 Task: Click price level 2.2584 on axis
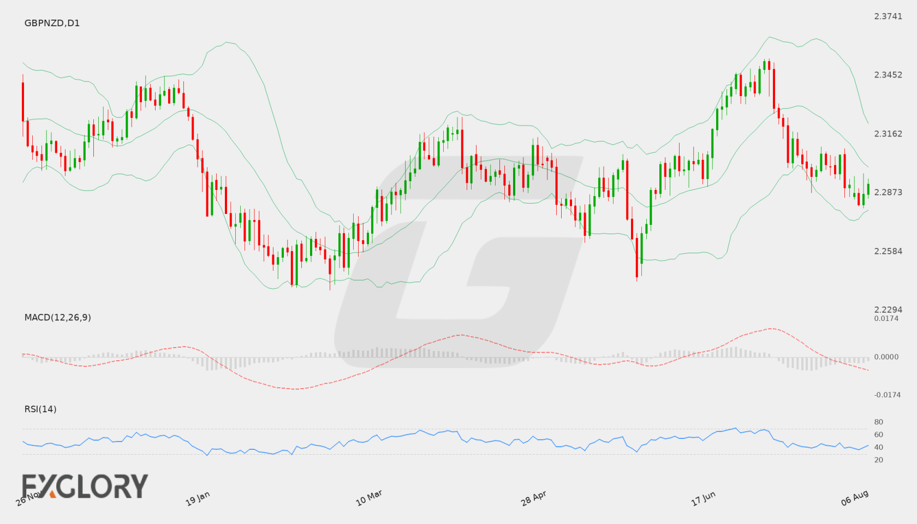pyautogui.click(x=888, y=251)
